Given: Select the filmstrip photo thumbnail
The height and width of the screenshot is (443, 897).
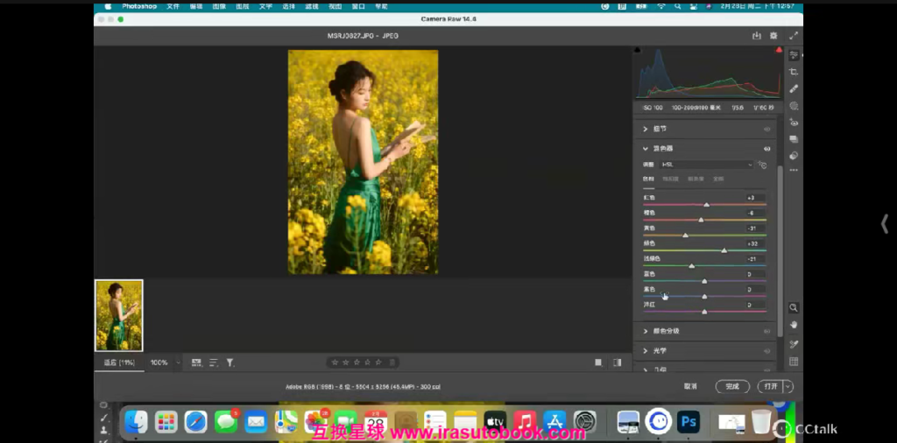Looking at the screenshot, I should pyautogui.click(x=119, y=315).
